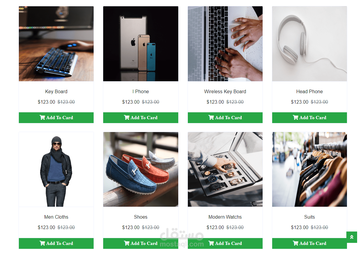Click the scroll-to-top double chevron button
The width and height of the screenshot is (364, 253).
click(352, 237)
